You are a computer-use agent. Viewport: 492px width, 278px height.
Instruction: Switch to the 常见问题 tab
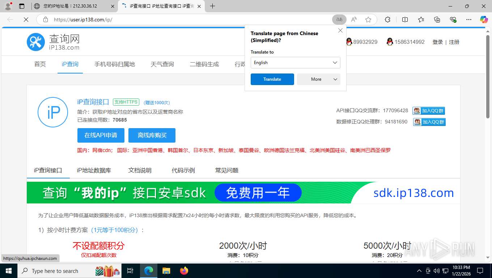pyautogui.click(x=227, y=170)
